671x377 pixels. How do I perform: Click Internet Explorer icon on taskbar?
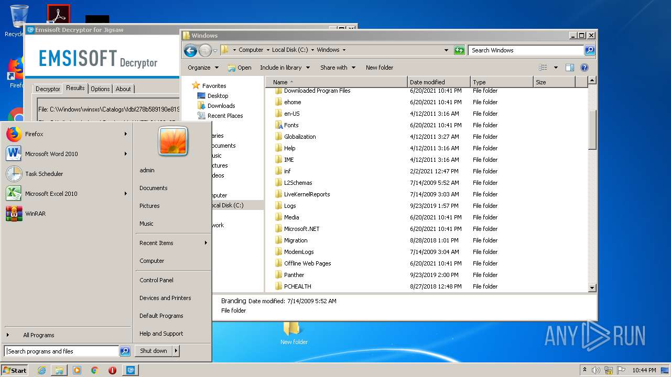click(x=42, y=370)
